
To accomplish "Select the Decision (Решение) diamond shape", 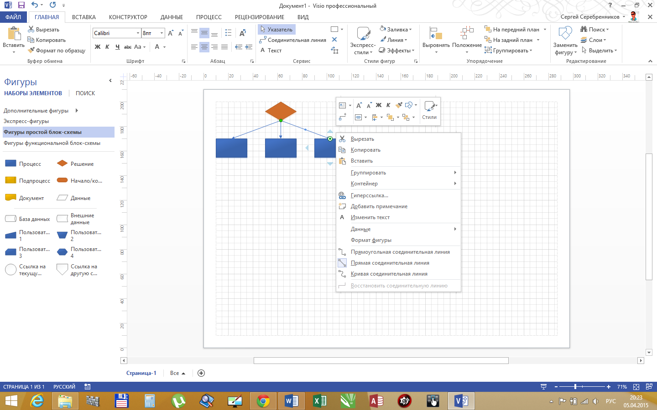I will [62, 164].
